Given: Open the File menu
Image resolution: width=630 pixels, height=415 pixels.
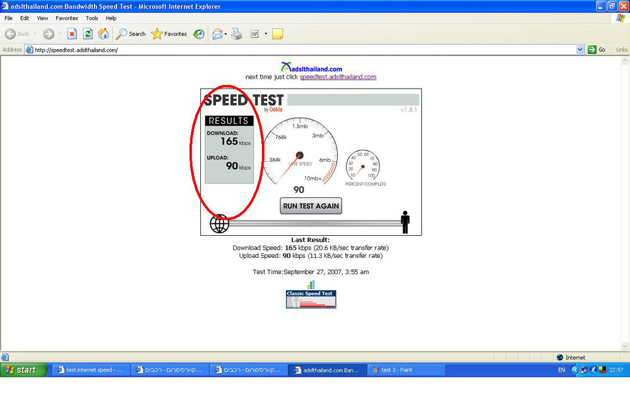Looking at the screenshot, I should pos(8,18).
